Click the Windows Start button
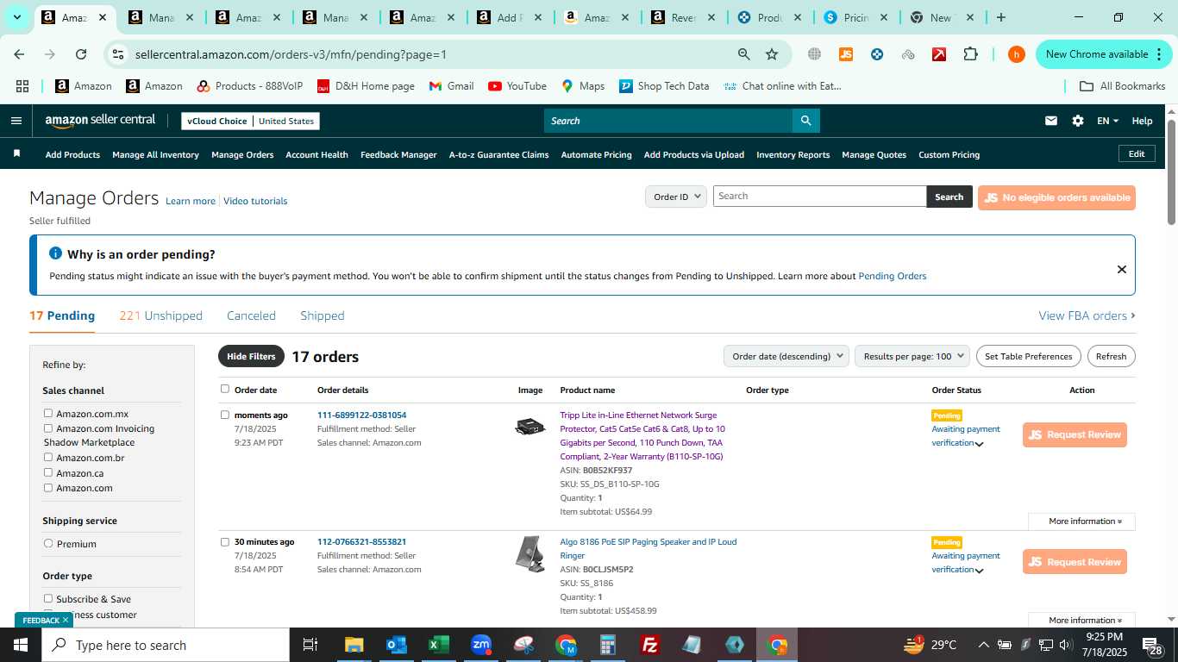Screen dimensions: 1178x662 pos(21,645)
